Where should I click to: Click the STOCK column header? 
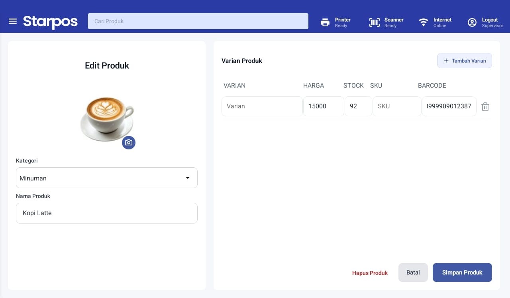(353, 86)
